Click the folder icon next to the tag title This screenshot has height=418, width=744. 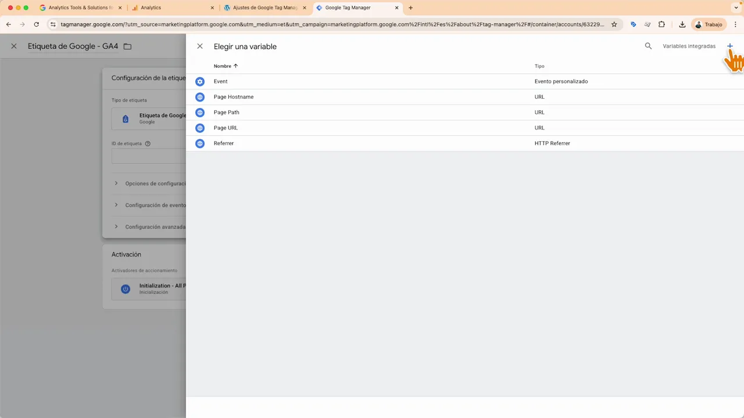point(127,46)
